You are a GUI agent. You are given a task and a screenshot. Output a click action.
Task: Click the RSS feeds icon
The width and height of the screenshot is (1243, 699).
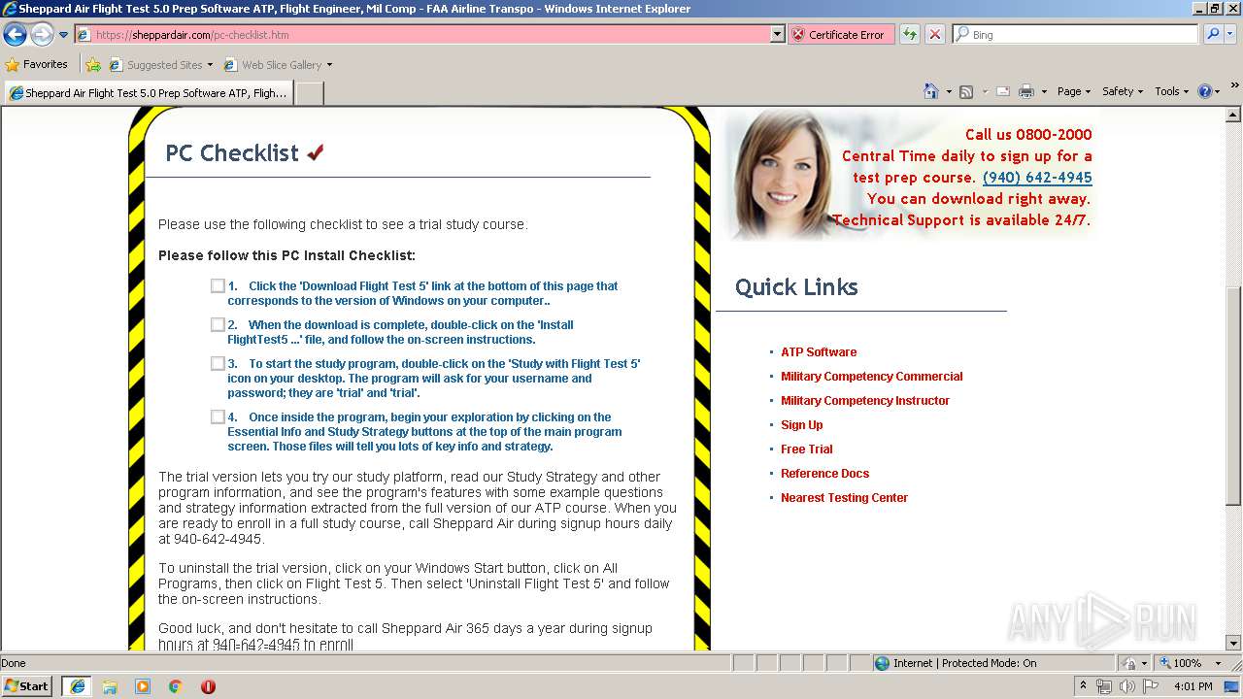click(966, 91)
